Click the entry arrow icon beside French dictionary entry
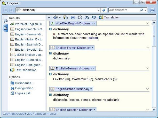 (50, 53)
